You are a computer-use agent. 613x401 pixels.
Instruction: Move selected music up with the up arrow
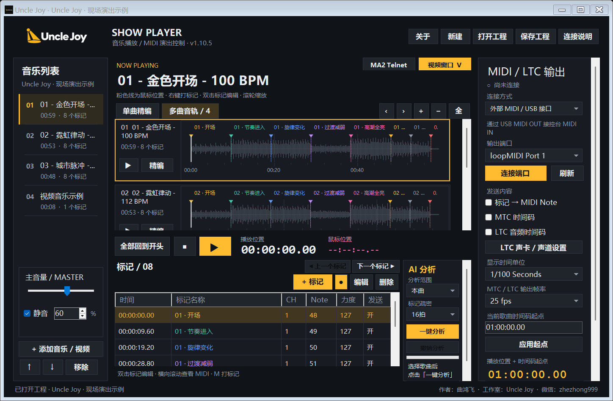click(x=29, y=367)
